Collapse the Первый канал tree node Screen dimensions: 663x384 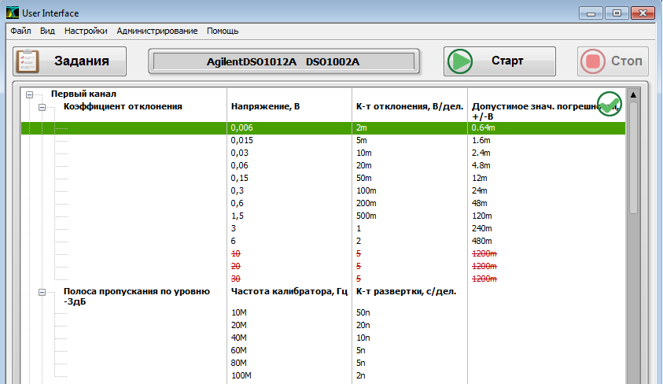(x=30, y=94)
